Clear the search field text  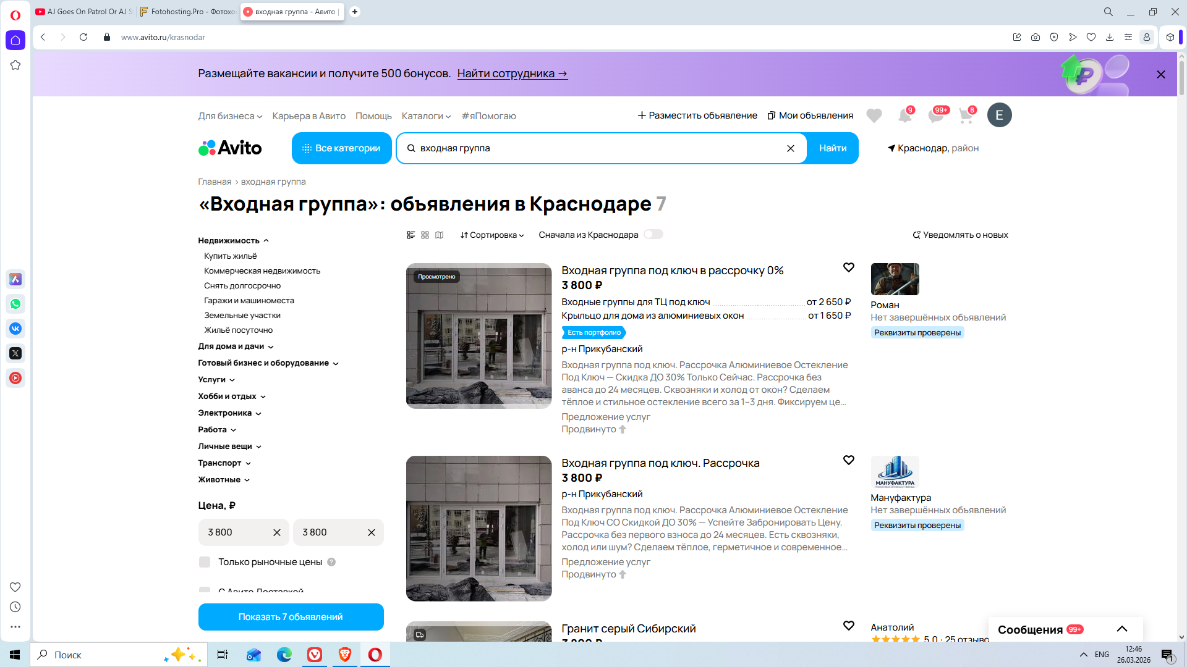click(x=790, y=148)
